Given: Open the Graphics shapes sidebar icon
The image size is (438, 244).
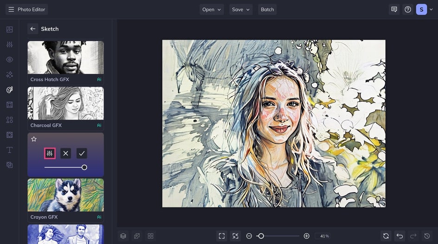Looking at the screenshot, I should point(9,120).
